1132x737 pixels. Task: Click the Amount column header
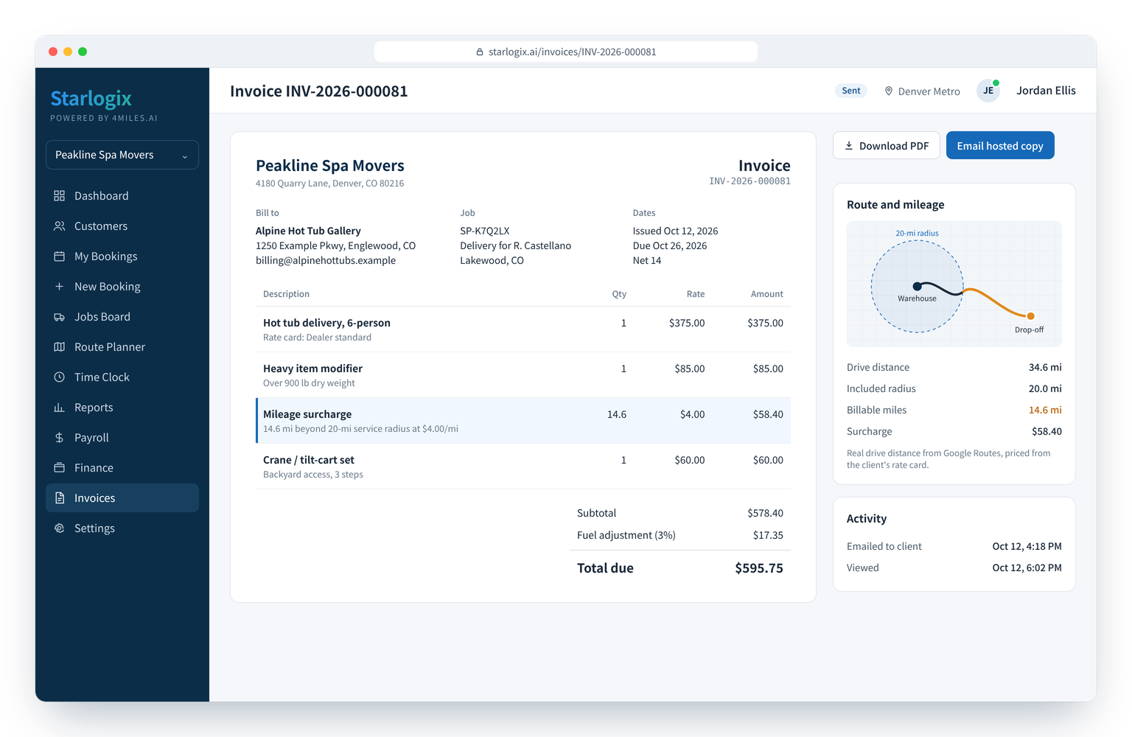pyautogui.click(x=766, y=294)
